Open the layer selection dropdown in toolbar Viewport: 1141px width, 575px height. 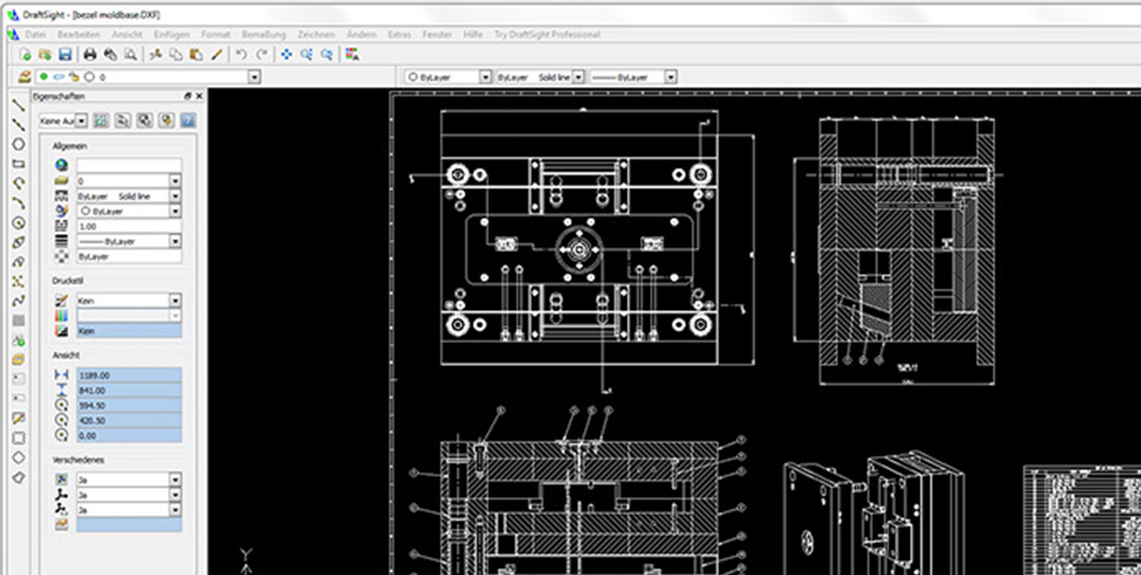pyautogui.click(x=255, y=77)
